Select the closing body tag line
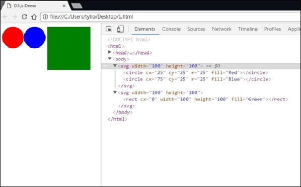Screen dimensions: 301x187 coord(123,113)
